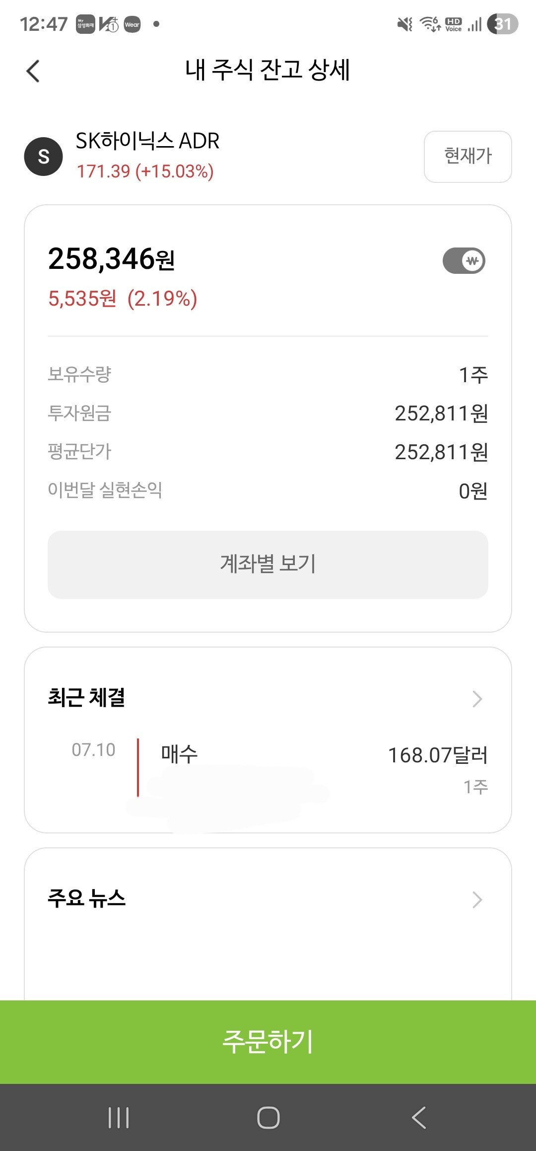
Task: Expand 주요 뉴스 chevron arrow
Action: 477,900
